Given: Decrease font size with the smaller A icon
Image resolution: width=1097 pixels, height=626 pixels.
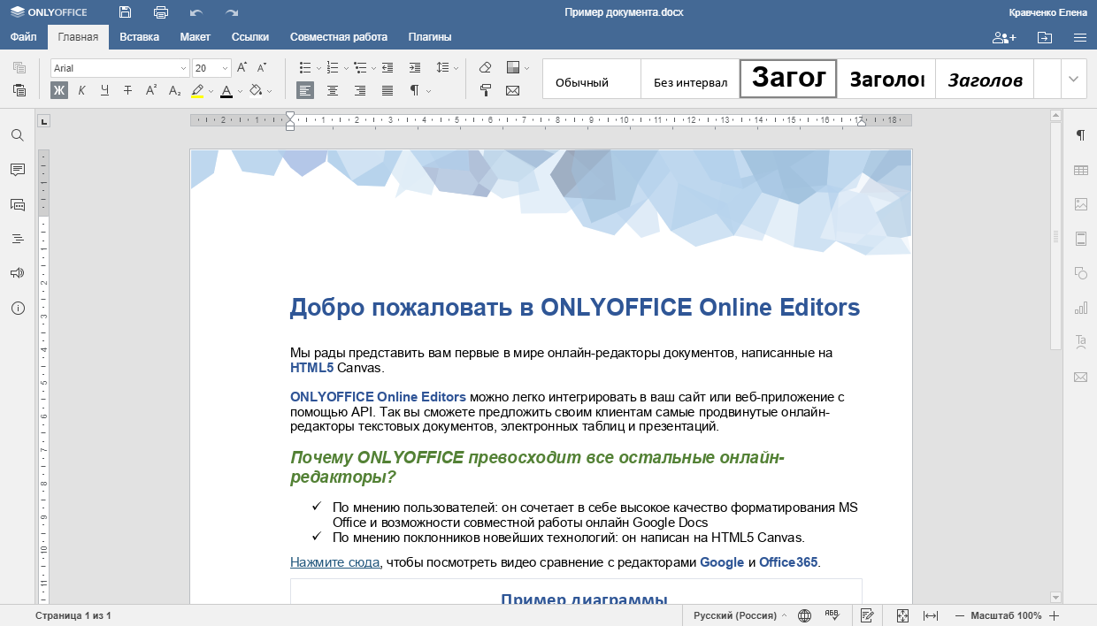Looking at the screenshot, I should coord(262,68).
